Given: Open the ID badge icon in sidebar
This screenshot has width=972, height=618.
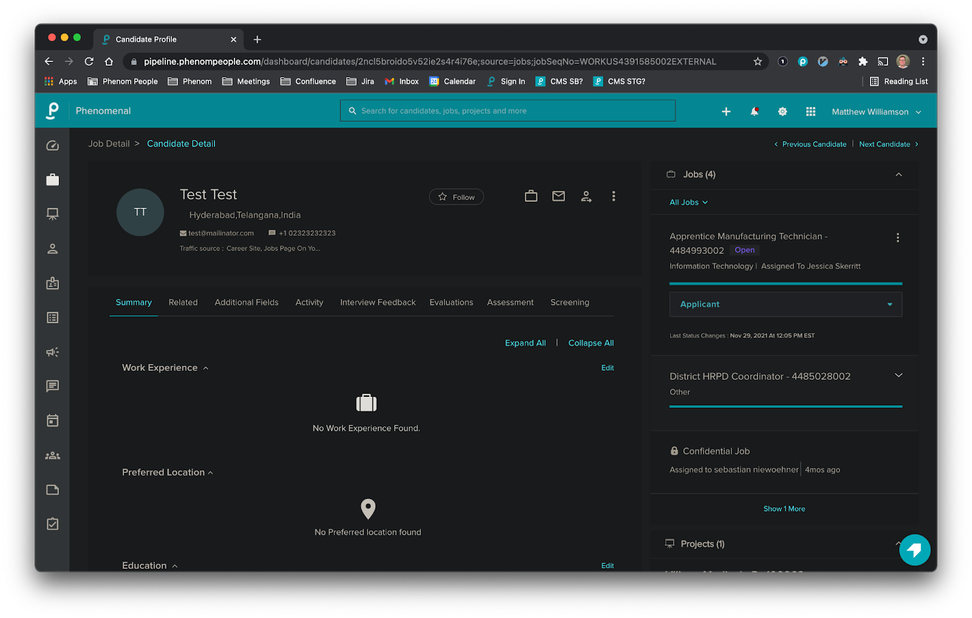Looking at the screenshot, I should (x=53, y=283).
